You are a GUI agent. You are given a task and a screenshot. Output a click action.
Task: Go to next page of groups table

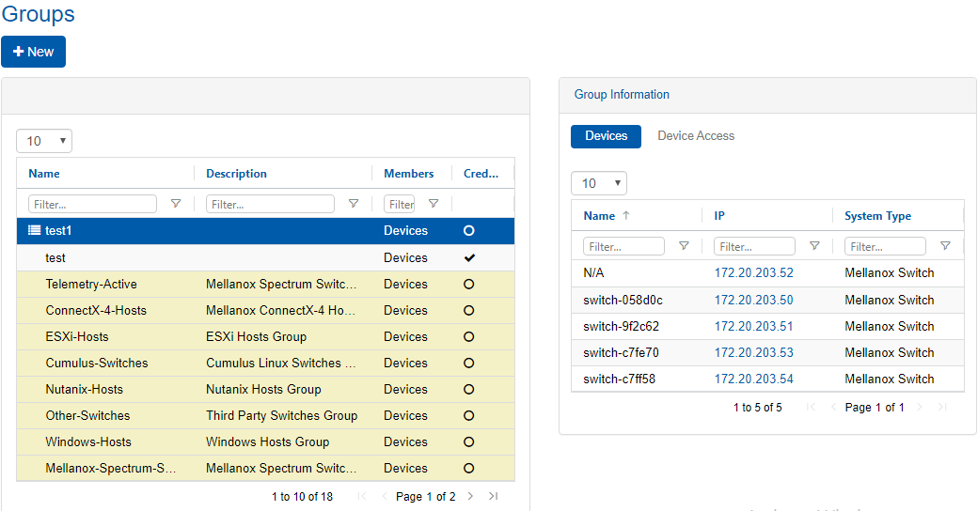pyautogui.click(x=471, y=496)
